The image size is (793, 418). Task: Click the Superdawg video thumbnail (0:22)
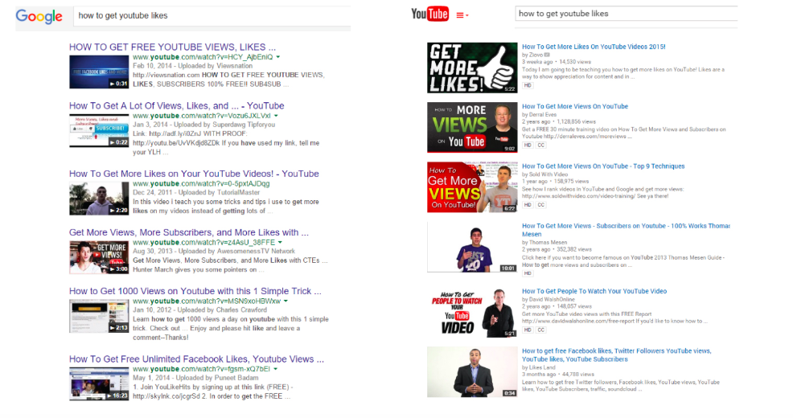click(99, 130)
